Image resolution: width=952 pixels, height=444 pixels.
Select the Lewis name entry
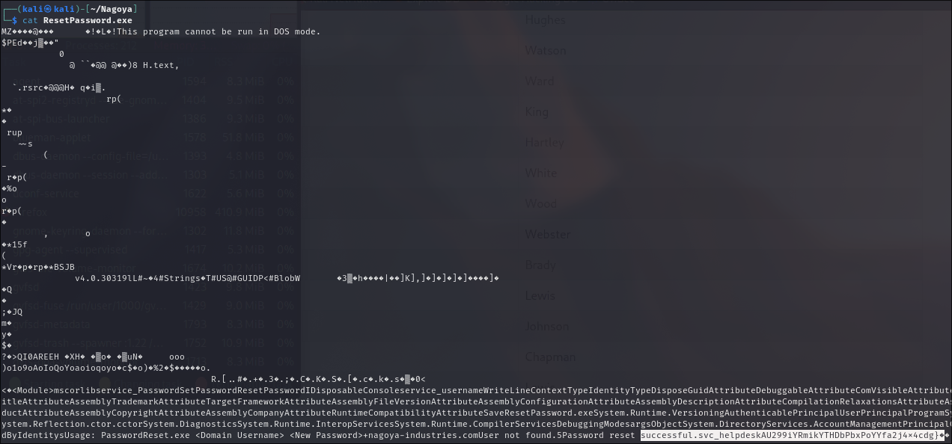point(540,295)
